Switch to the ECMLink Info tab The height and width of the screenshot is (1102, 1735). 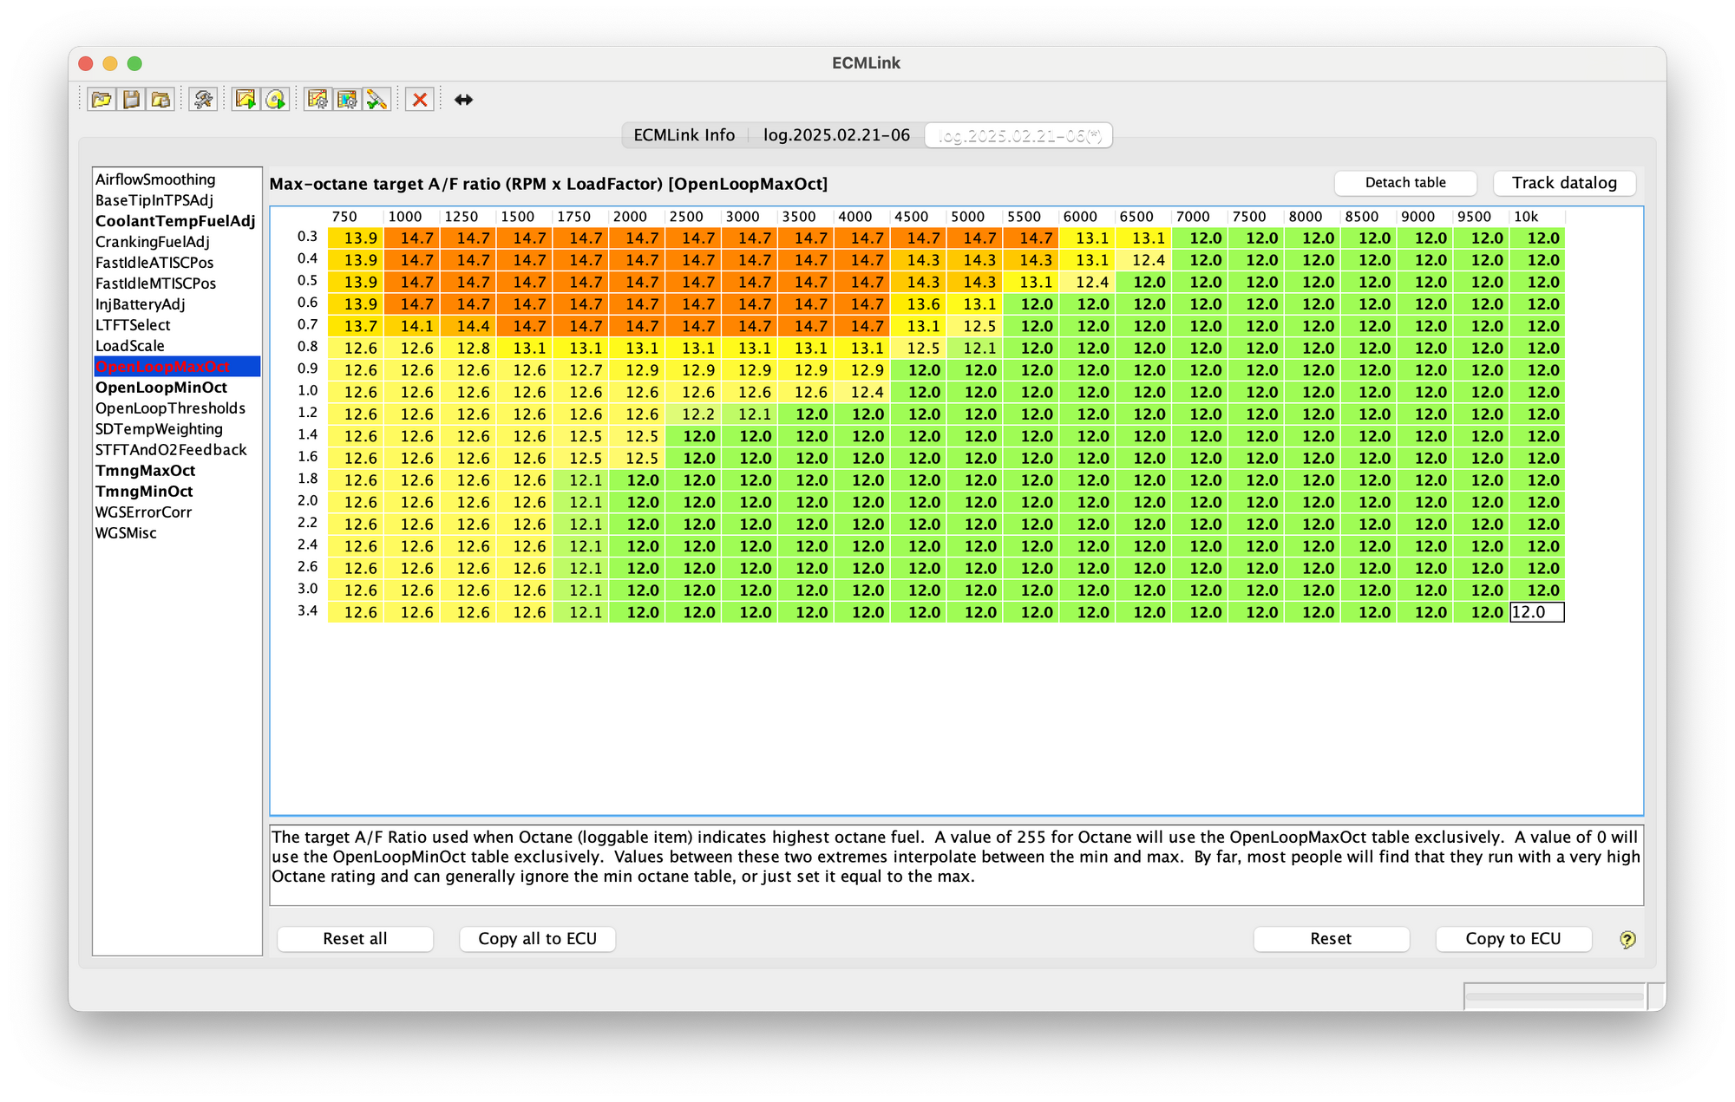coord(684,135)
